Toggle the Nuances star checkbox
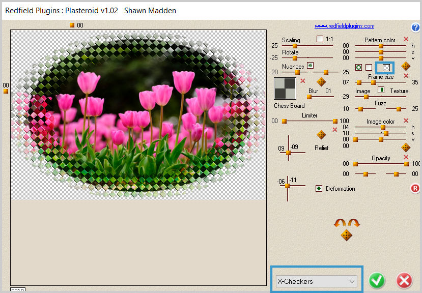This screenshot has width=422, height=293. 310,66
